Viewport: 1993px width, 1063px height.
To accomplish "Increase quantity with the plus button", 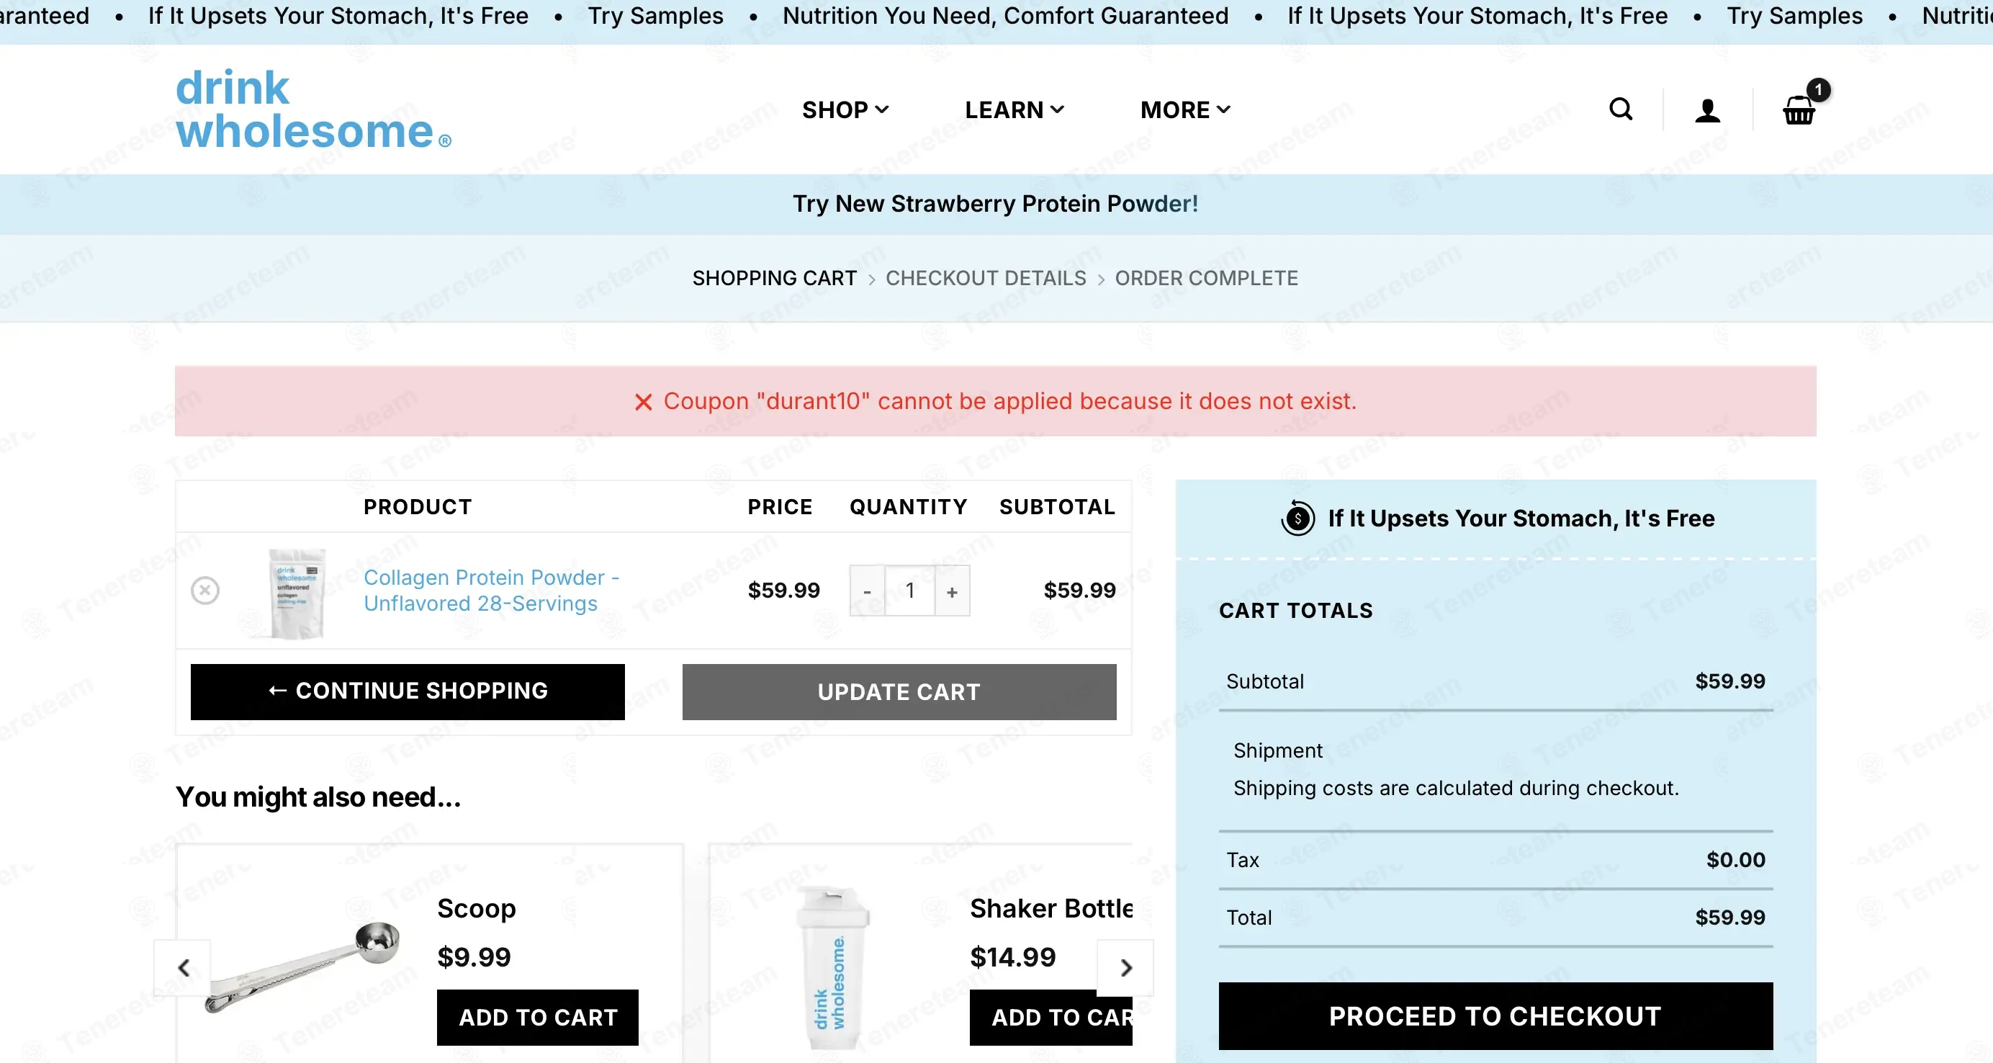I will [x=953, y=591].
